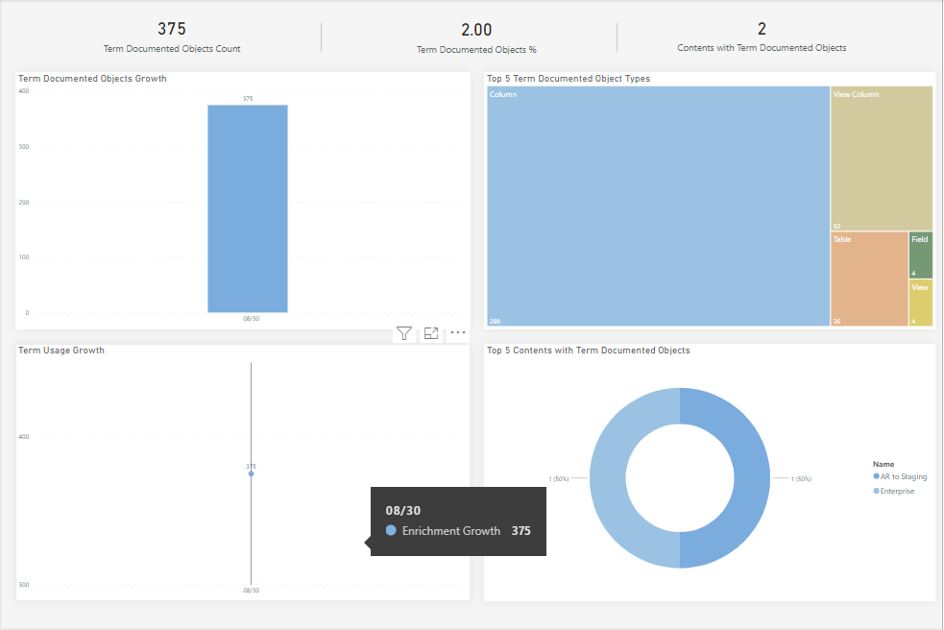944x630 pixels.
Task: Click the Contents with Term Documented Objects card
Action: point(762,37)
